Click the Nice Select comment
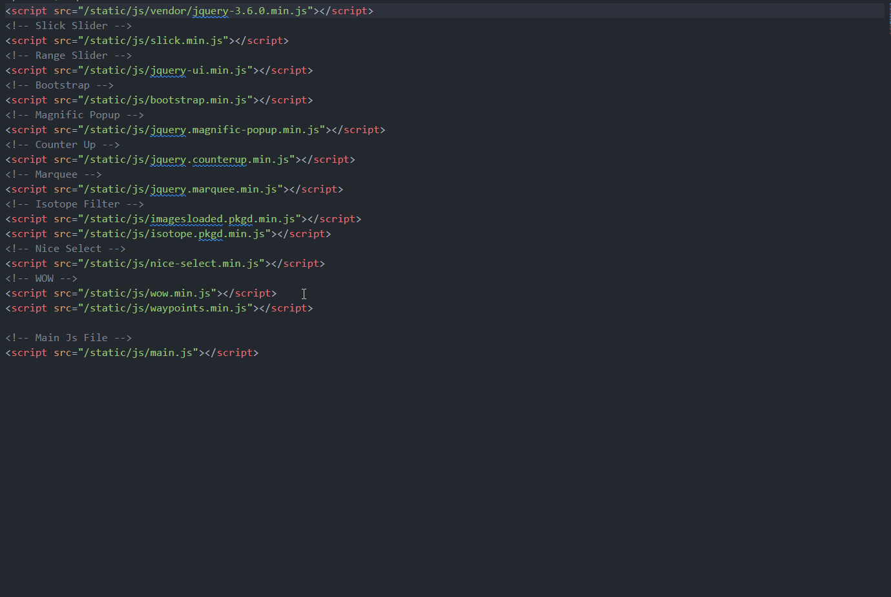891x597 pixels. point(65,249)
